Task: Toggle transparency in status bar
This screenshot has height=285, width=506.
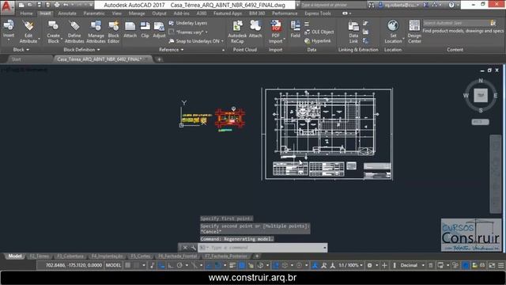Action: point(241,265)
